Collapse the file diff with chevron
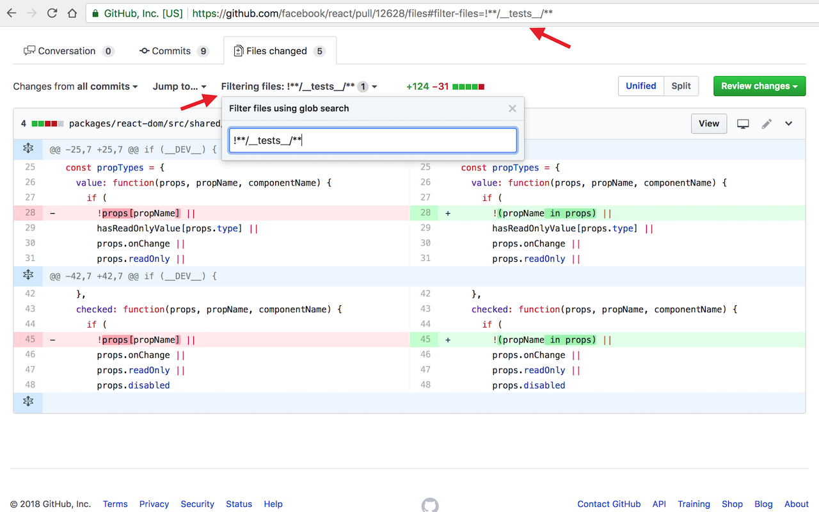This screenshot has height=512, width=819. click(789, 124)
